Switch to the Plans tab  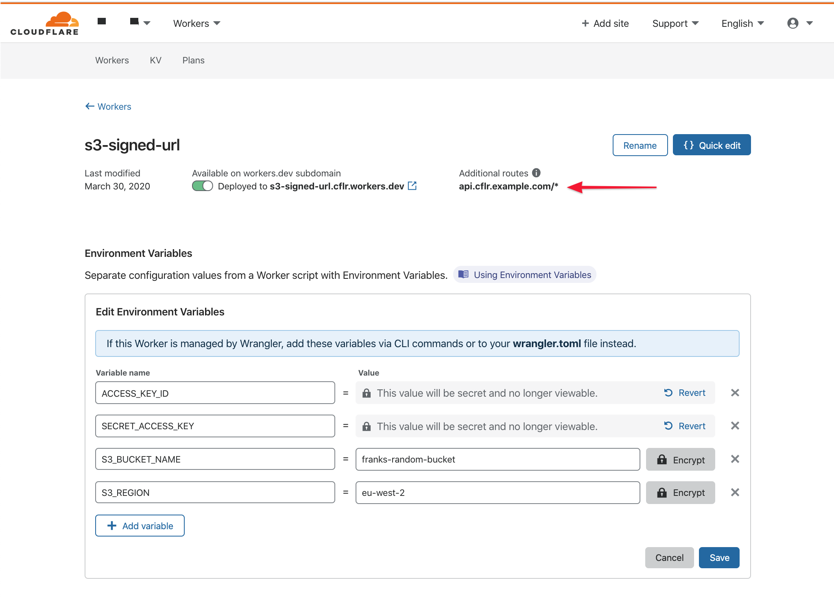click(x=193, y=60)
